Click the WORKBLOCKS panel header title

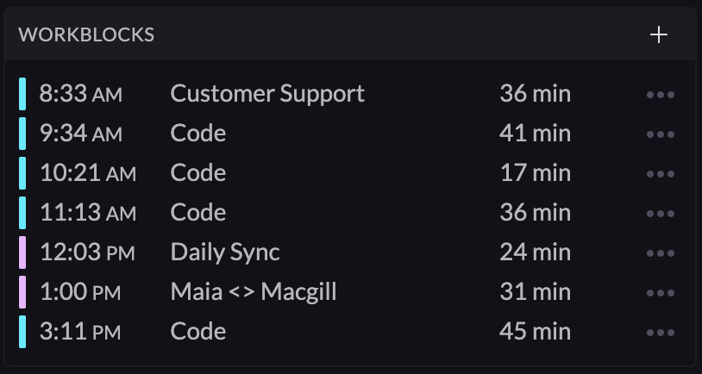click(86, 34)
